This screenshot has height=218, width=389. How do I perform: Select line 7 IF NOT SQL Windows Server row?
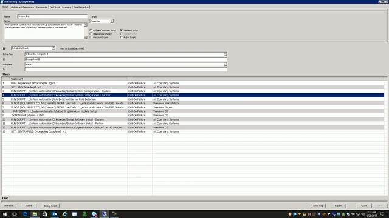pos(193,107)
